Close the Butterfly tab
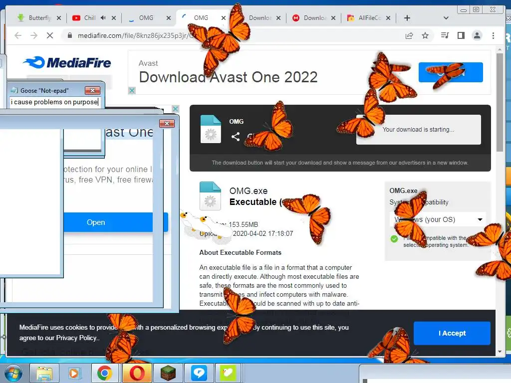This screenshot has width=511, height=383. pyautogui.click(x=59, y=18)
